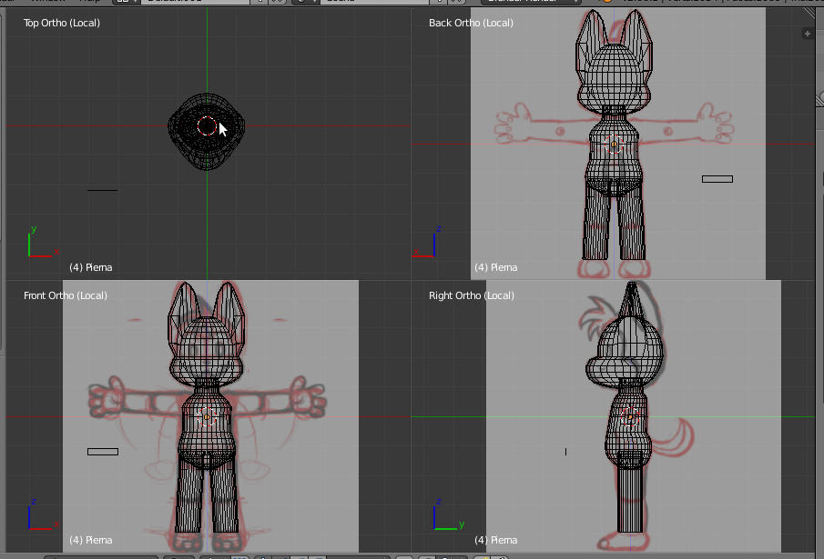Click the "Top Ortho (Local)" view label
This screenshot has width=824, height=559.
(62, 23)
